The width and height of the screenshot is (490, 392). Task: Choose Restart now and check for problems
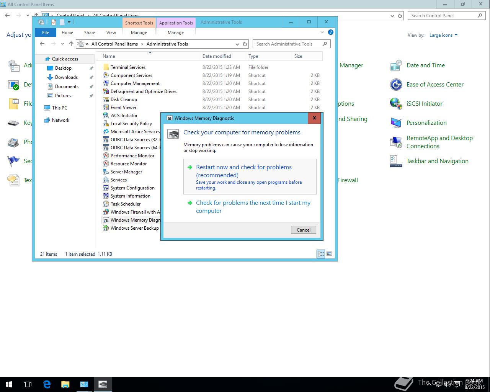tap(250, 177)
